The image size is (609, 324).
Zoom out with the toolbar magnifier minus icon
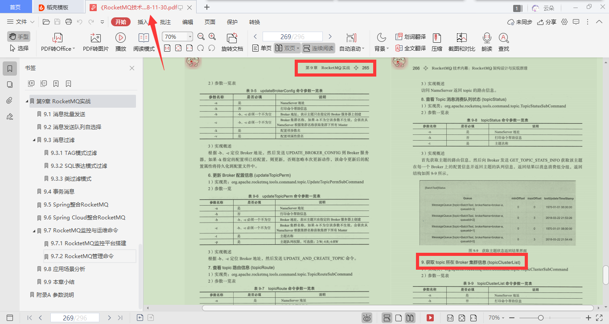coord(201,37)
